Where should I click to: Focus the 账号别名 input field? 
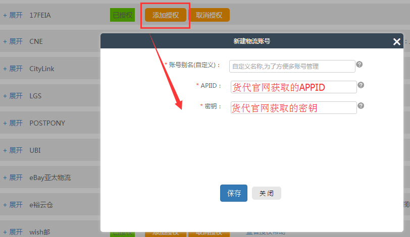(292, 66)
